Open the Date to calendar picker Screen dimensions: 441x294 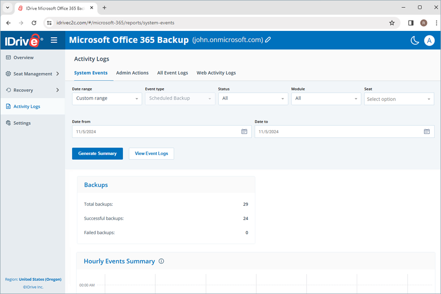[426, 131]
